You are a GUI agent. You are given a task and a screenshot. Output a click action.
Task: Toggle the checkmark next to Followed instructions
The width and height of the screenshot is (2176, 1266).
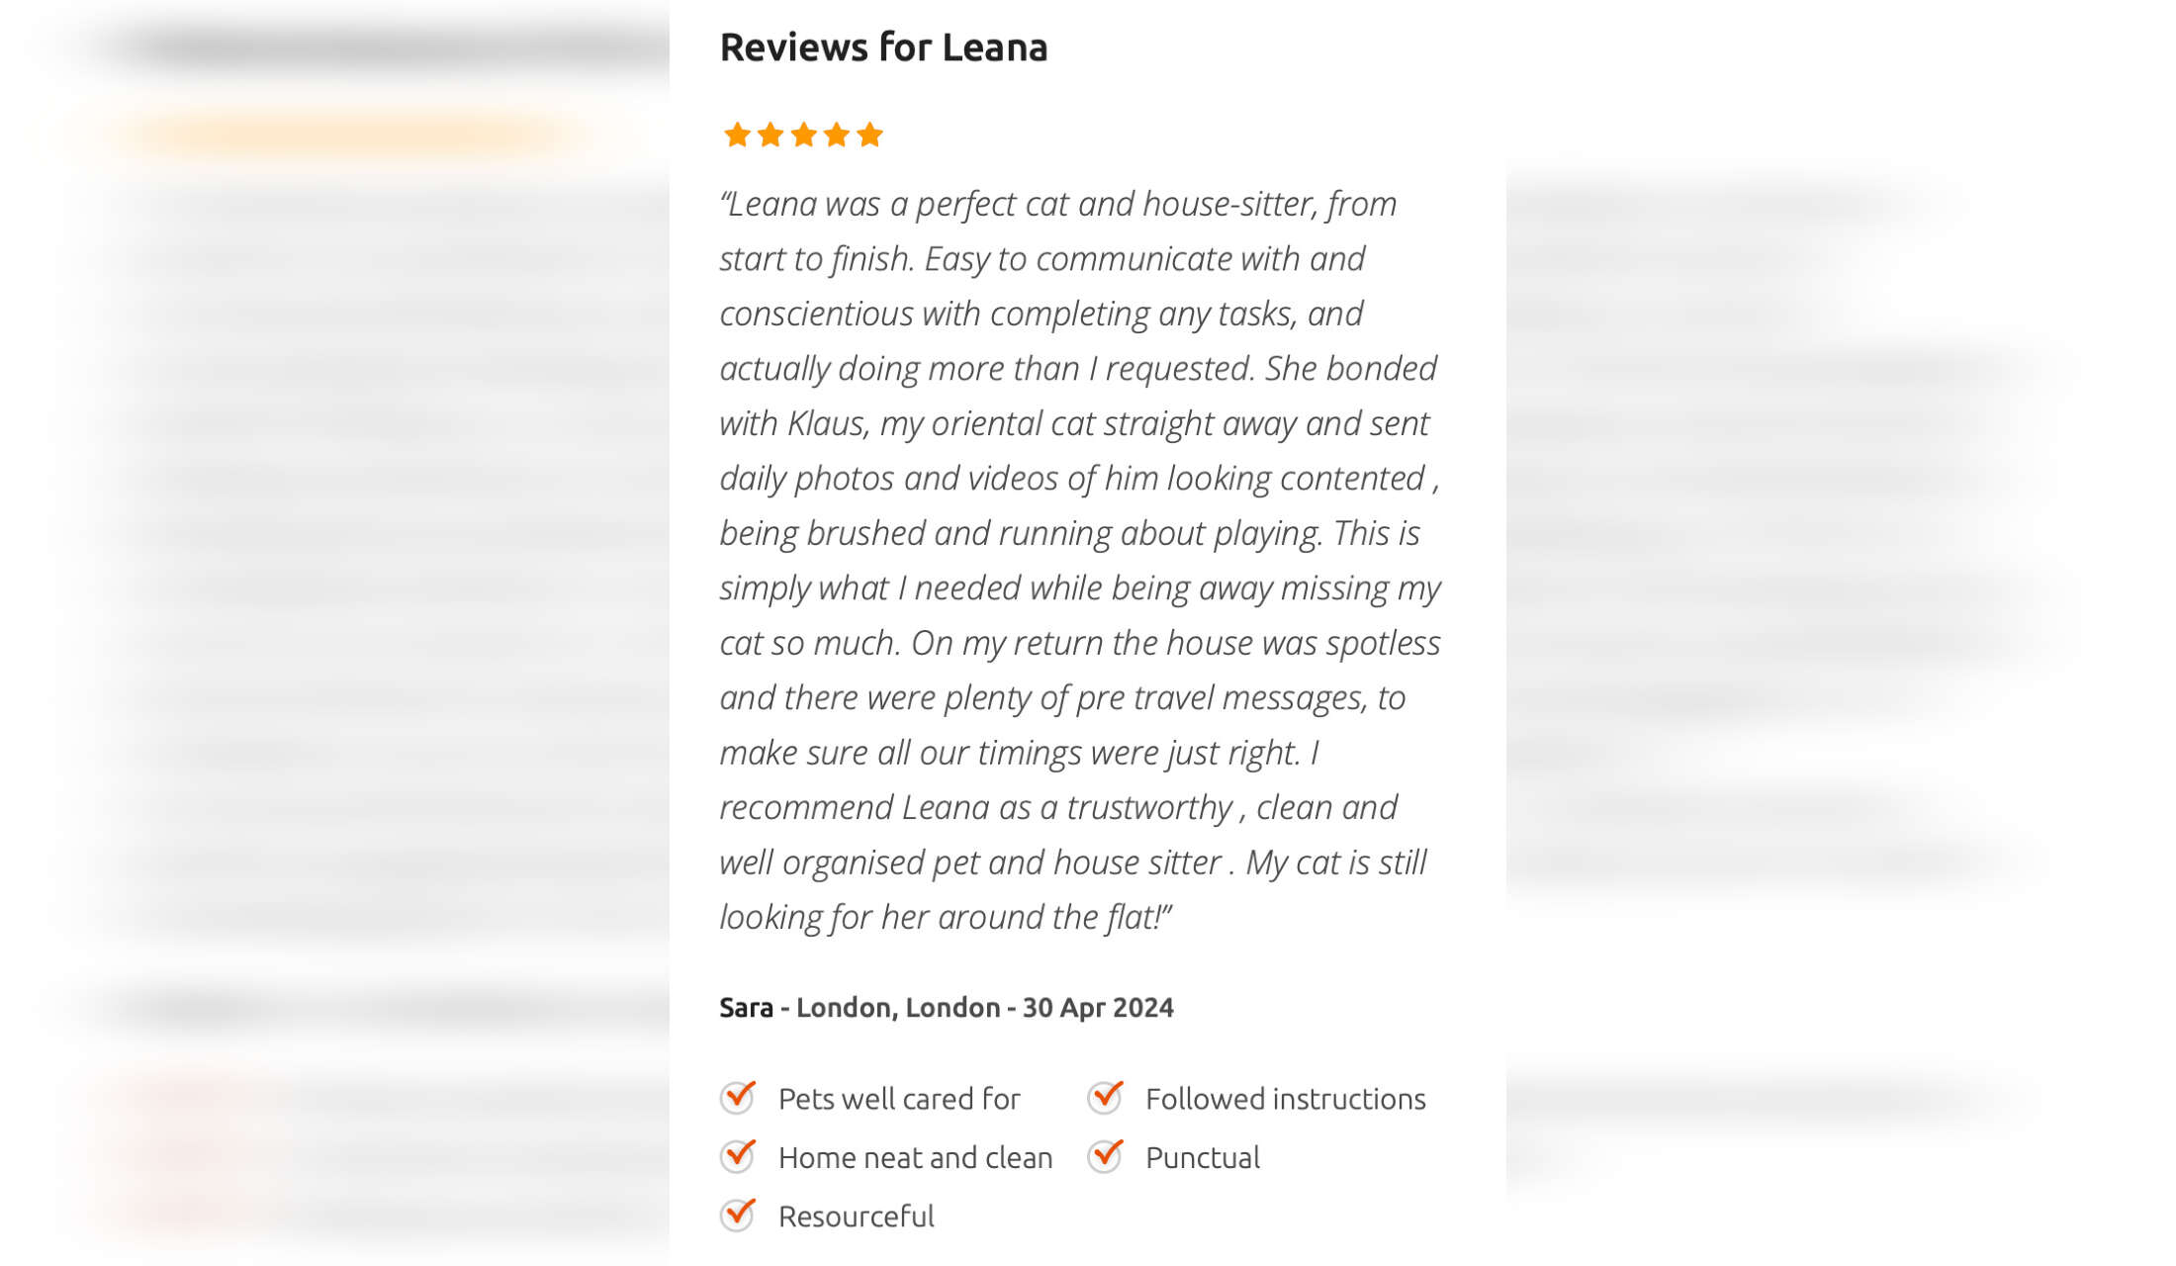[1105, 1097]
